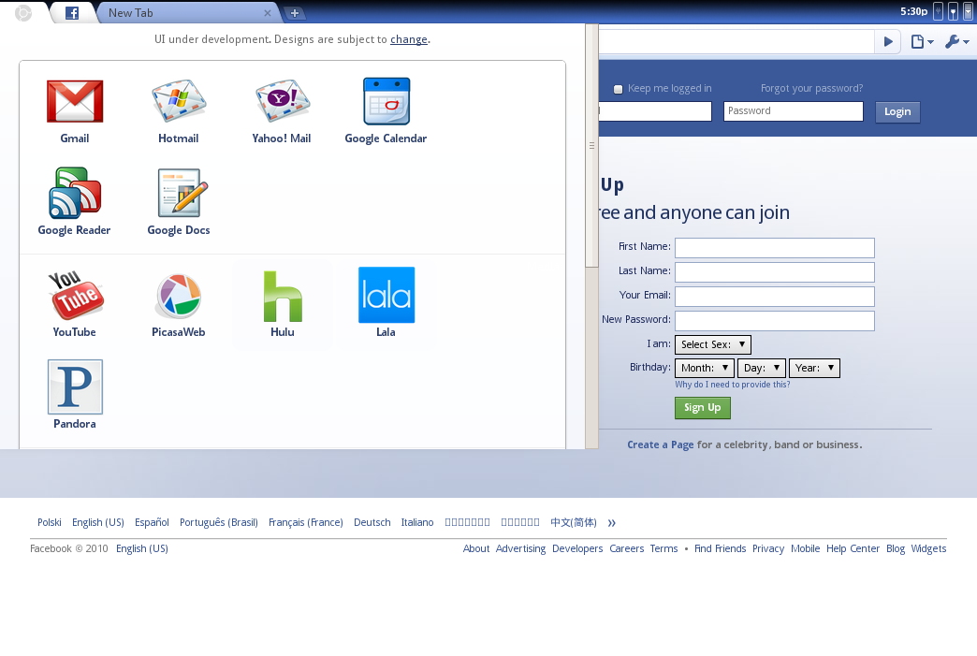This screenshot has width=977, height=656.
Task: Open Google Docs app icon
Action: coord(178,194)
